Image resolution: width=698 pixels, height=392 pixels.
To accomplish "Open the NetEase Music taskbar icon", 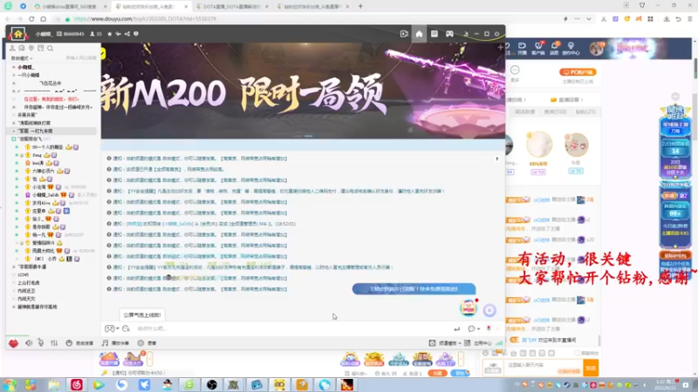I will (x=77, y=385).
